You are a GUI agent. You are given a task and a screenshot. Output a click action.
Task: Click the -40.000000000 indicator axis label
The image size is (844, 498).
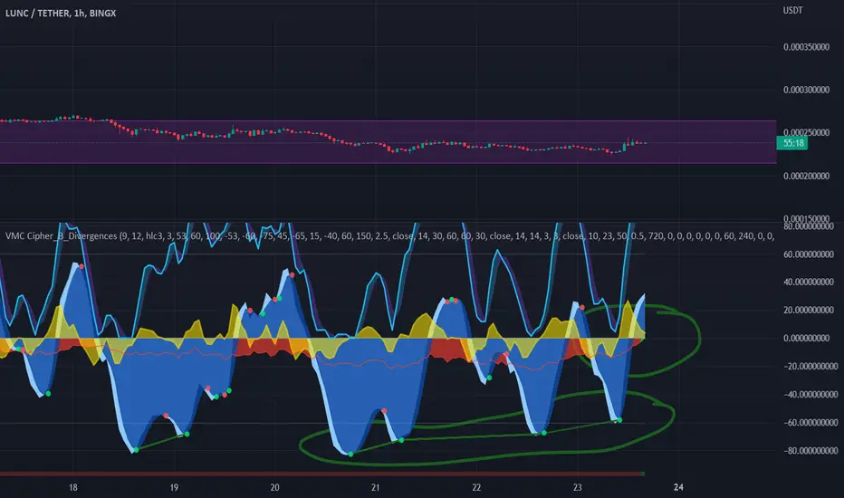(x=810, y=395)
